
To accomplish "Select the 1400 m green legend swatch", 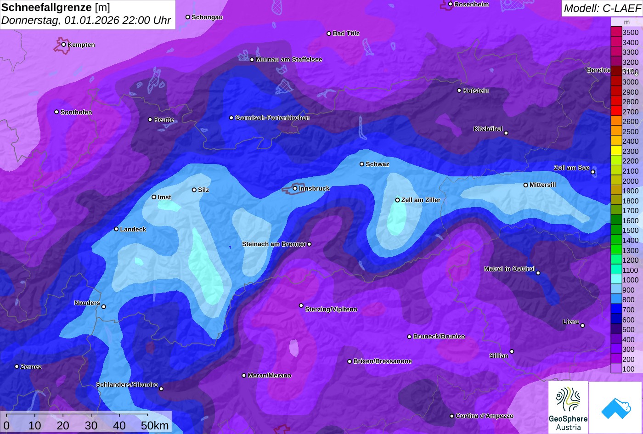I will point(616,240).
